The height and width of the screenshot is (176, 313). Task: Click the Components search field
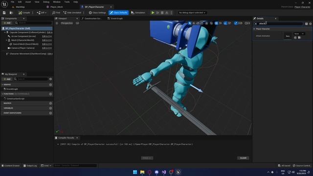(x=33, y=23)
